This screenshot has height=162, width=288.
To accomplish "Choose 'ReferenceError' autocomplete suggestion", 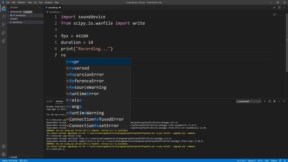I will pyautogui.click(x=98, y=81).
